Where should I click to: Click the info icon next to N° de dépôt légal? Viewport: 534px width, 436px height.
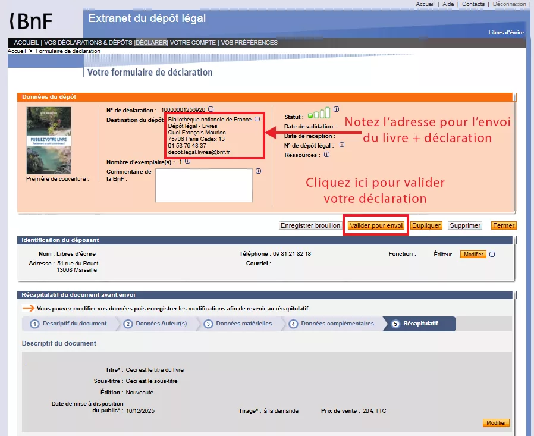click(341, 145)
